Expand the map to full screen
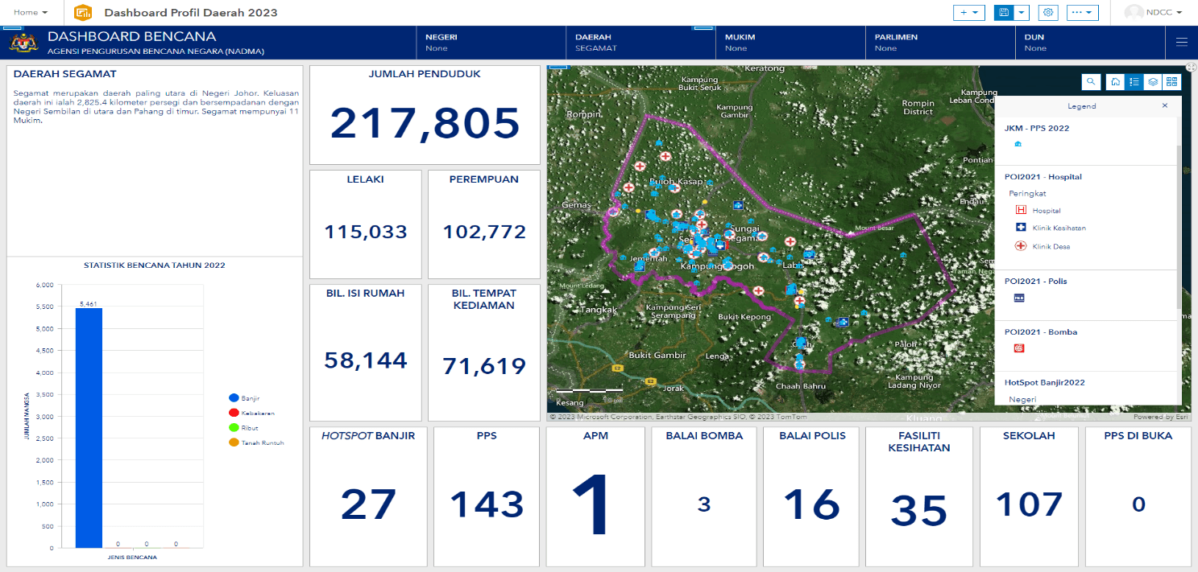 pos(1192,69)
